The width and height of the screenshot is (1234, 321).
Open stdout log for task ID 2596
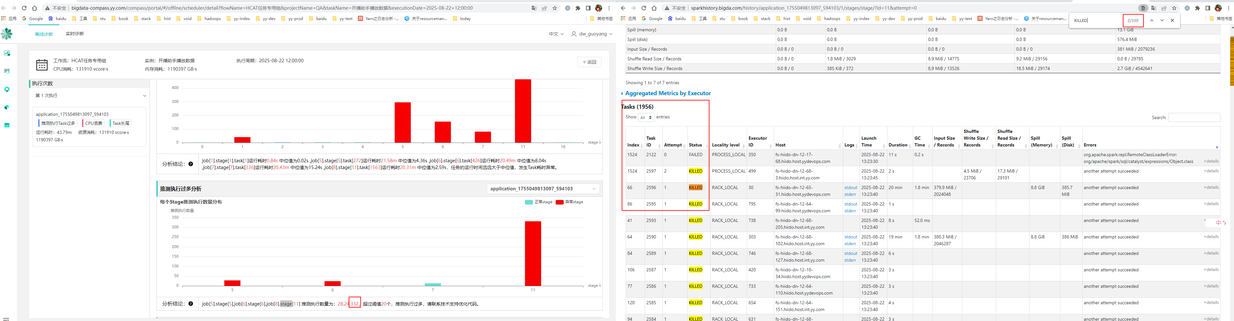click(x=851, y=188)
